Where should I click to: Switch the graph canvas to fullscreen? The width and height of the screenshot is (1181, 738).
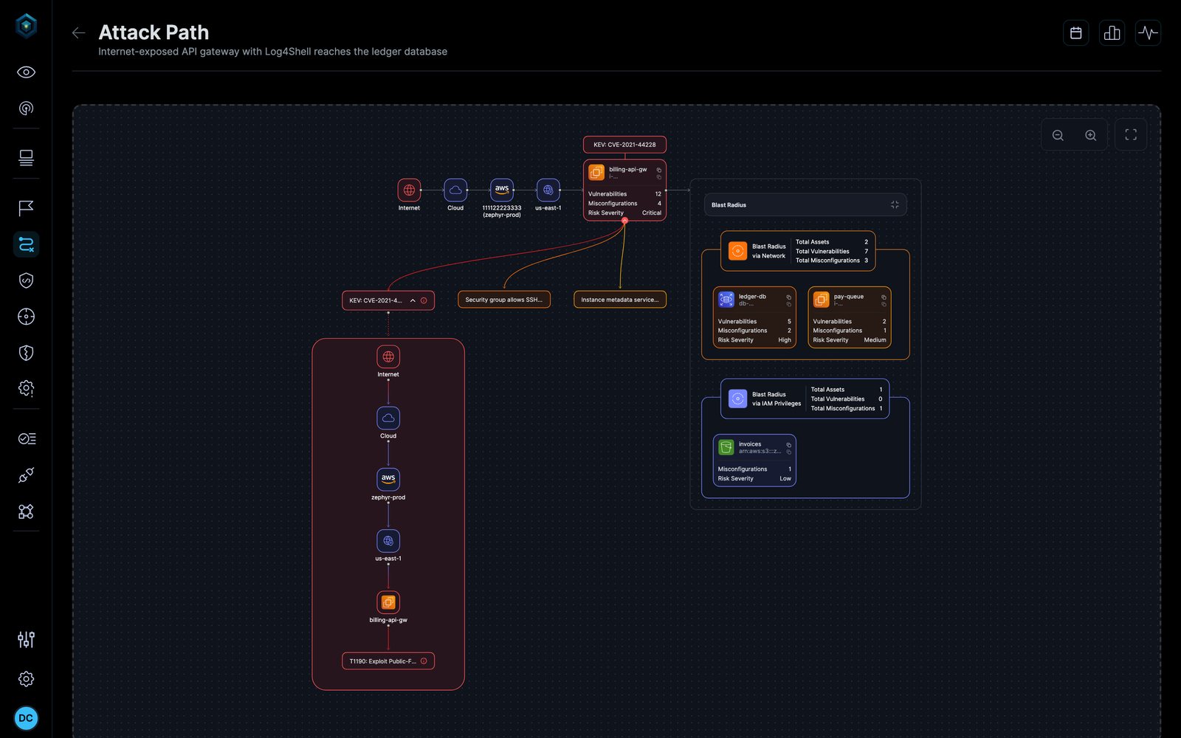click(1131, 135)
